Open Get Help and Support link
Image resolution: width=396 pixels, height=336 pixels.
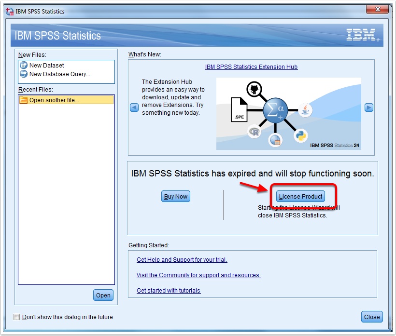pos(182,260)
